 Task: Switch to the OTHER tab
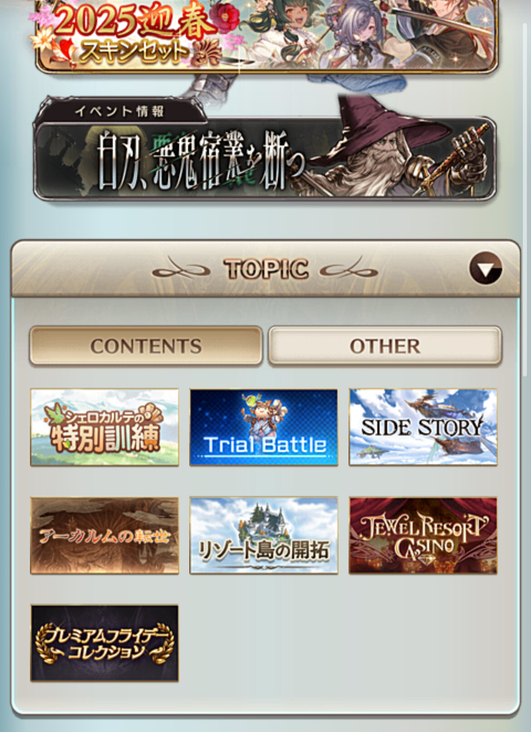pos(385,346)
